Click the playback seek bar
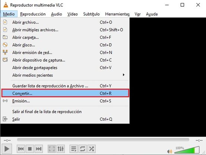The width and height of the screenshot is (206, 155). [103, 140]
